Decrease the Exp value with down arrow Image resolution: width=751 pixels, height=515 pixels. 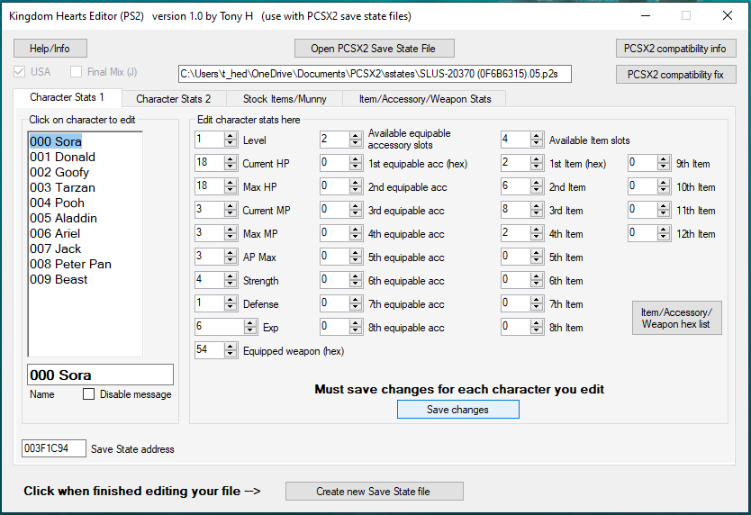click(x=249, y=331)
